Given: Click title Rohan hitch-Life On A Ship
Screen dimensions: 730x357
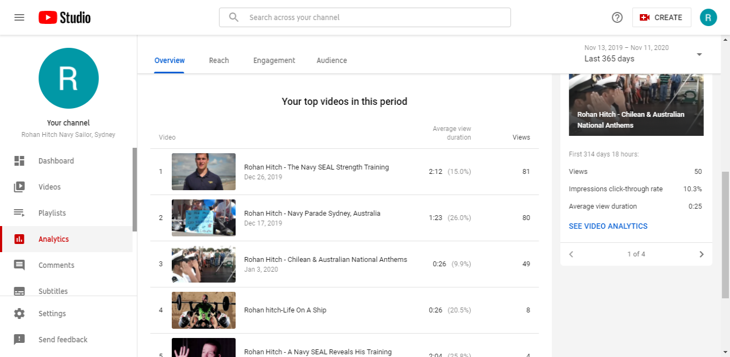Looking at the screenshot, I should (x=285, y=310).
